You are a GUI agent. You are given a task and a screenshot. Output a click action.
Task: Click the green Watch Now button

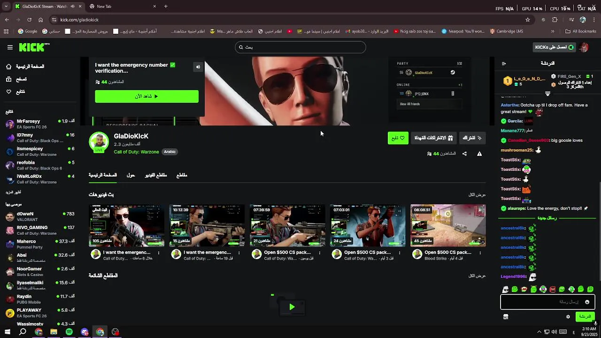point(146,96)
